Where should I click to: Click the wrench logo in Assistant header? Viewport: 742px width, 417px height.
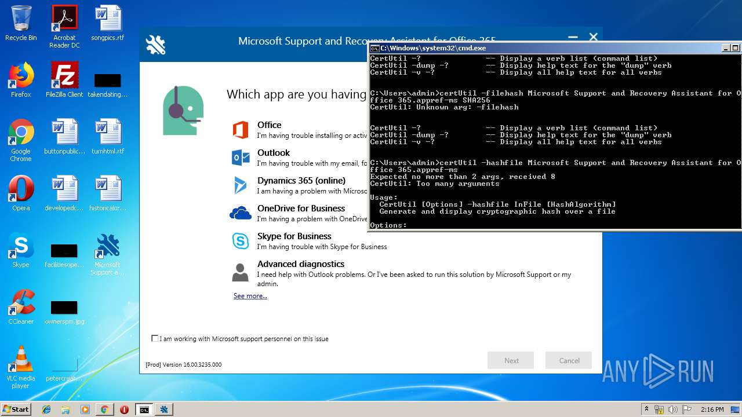coord(155,45)
